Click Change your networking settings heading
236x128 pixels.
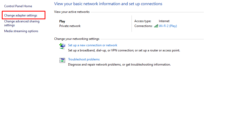[77, 39]
